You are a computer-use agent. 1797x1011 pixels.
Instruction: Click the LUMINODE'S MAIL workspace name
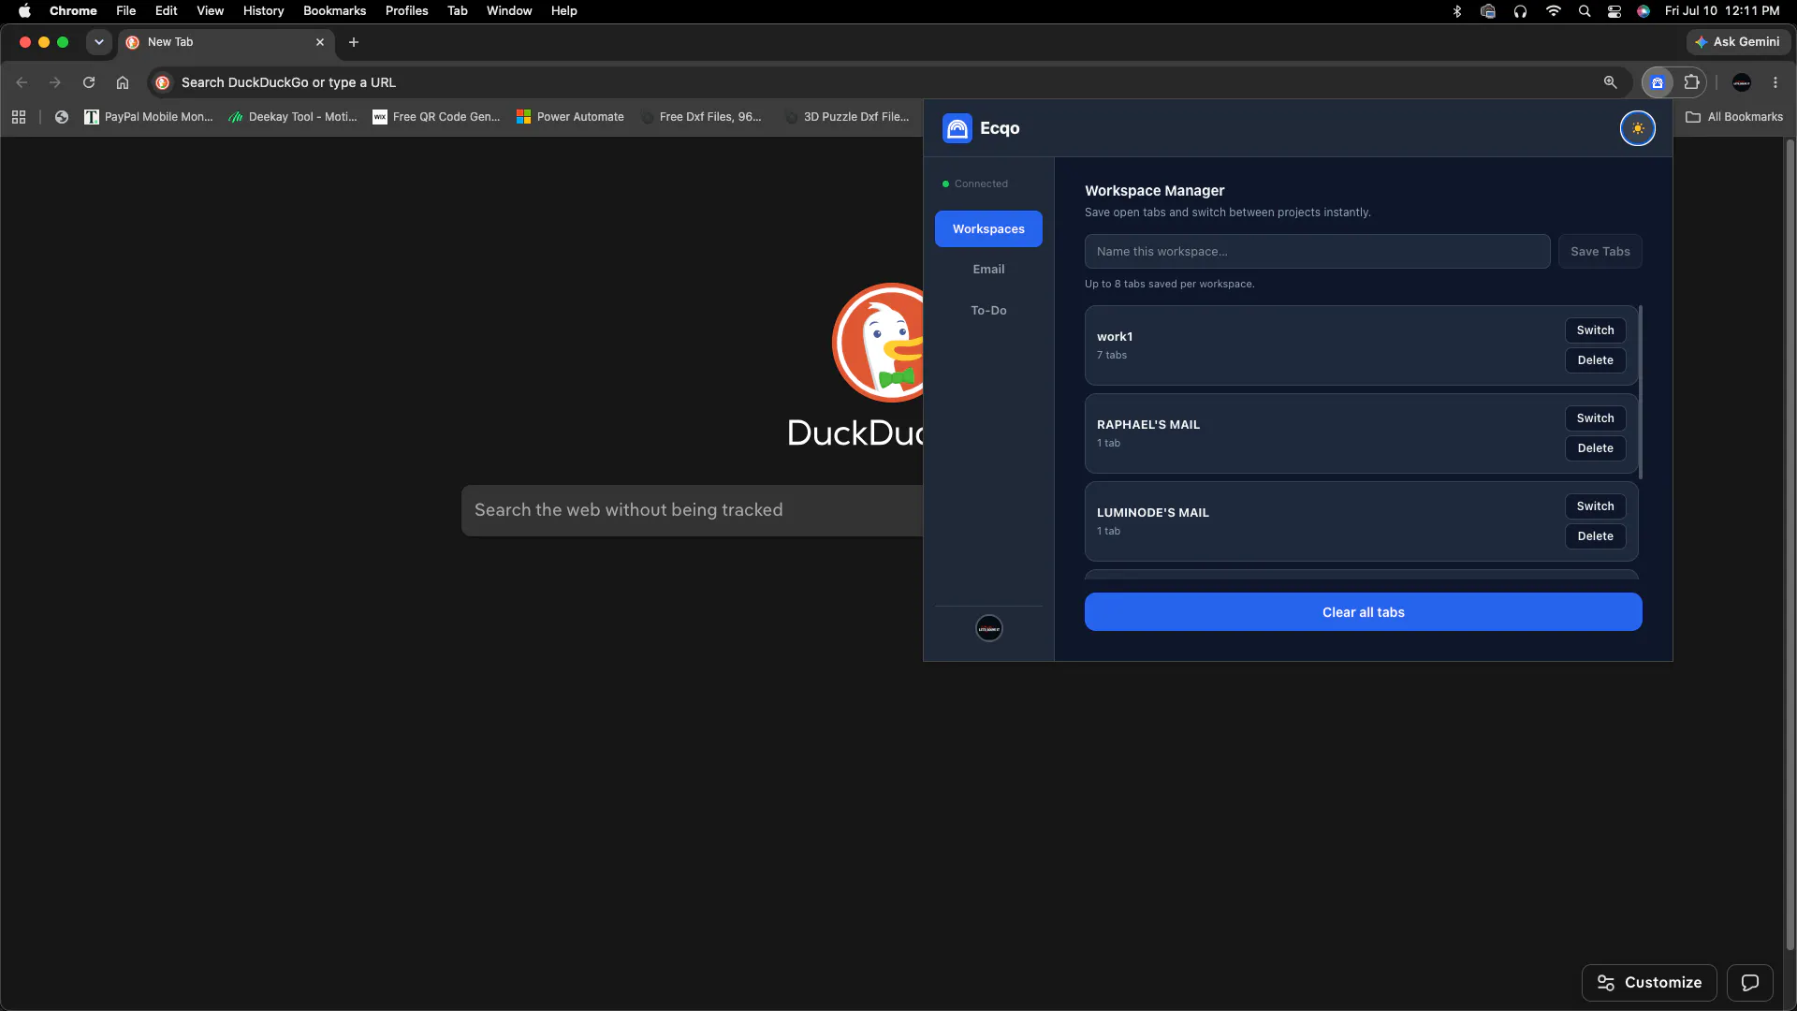point(1153,513)
